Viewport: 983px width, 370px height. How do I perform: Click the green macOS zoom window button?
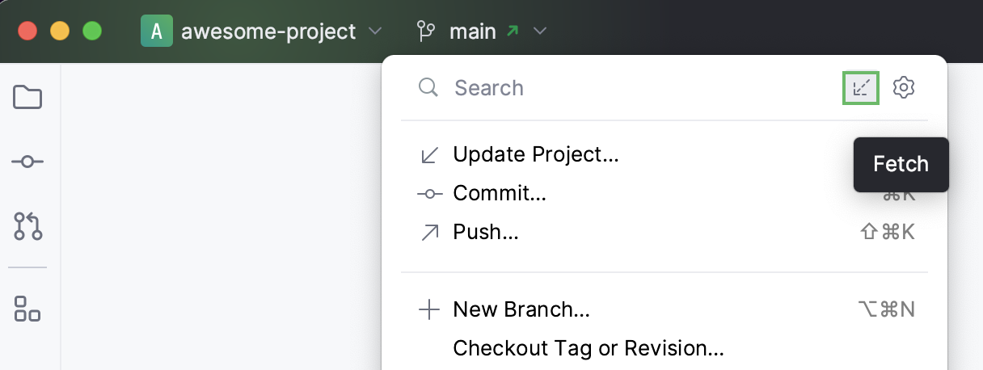[92, 32]
